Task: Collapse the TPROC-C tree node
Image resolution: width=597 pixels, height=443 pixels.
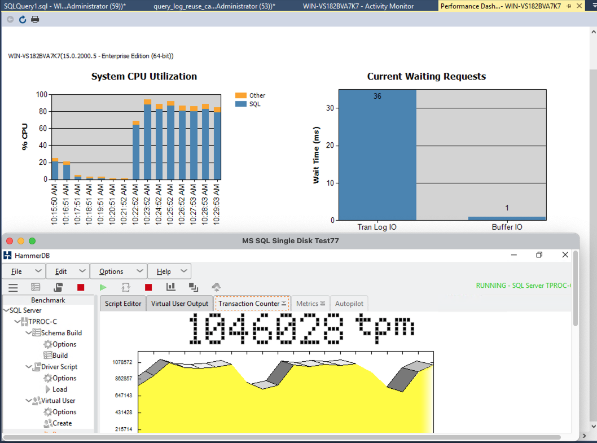Action: [x=17, y=322]
